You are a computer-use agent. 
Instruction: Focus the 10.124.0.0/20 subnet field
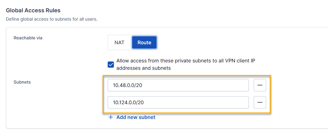pos(178,102)
